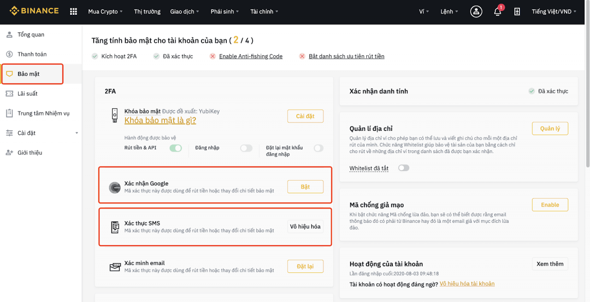This screenshot has width=590, height=302.
Task: Open the Mua Crypto dropdown
Action: click(x=105, y=12)
